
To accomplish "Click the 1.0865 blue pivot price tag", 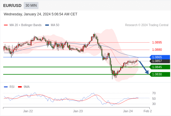I will point(160,57).
